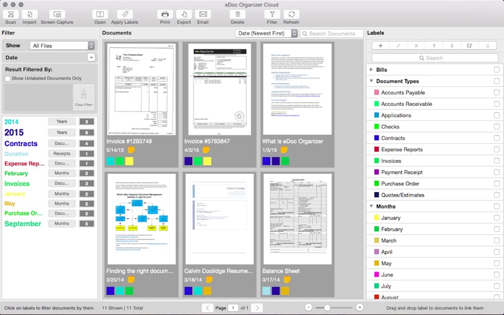Click the Export toolbar icon
Image resolution: width=504 pixels, height=315 pixels.
coord(184,14)
